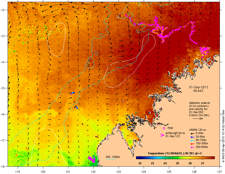Click the vertical IMOS copyright timestamp text
The width and height of the screenshot is (225, 174).
click(x=223, y=136)
